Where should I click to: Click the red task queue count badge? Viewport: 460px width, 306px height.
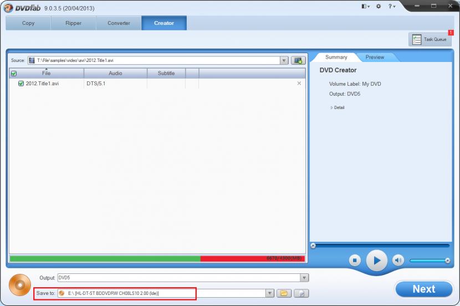(x=451, y=33)
